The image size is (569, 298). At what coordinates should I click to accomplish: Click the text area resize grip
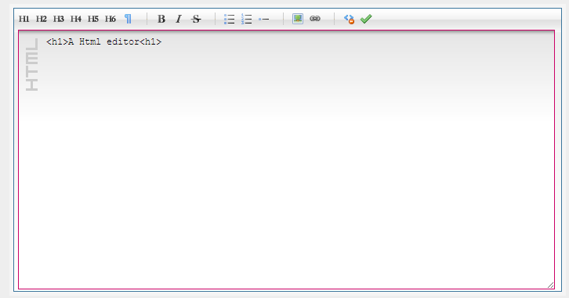point(550,285)
